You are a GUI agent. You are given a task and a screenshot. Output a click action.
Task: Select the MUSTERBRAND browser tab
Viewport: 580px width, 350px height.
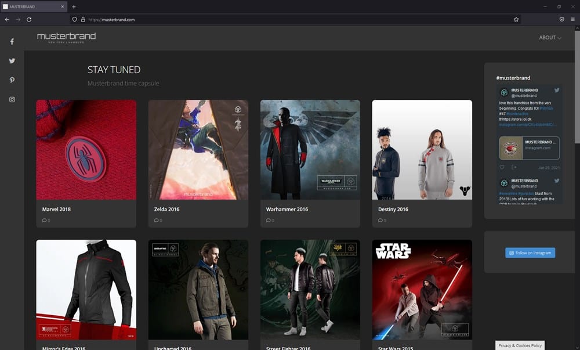click(x=33, y=6)
